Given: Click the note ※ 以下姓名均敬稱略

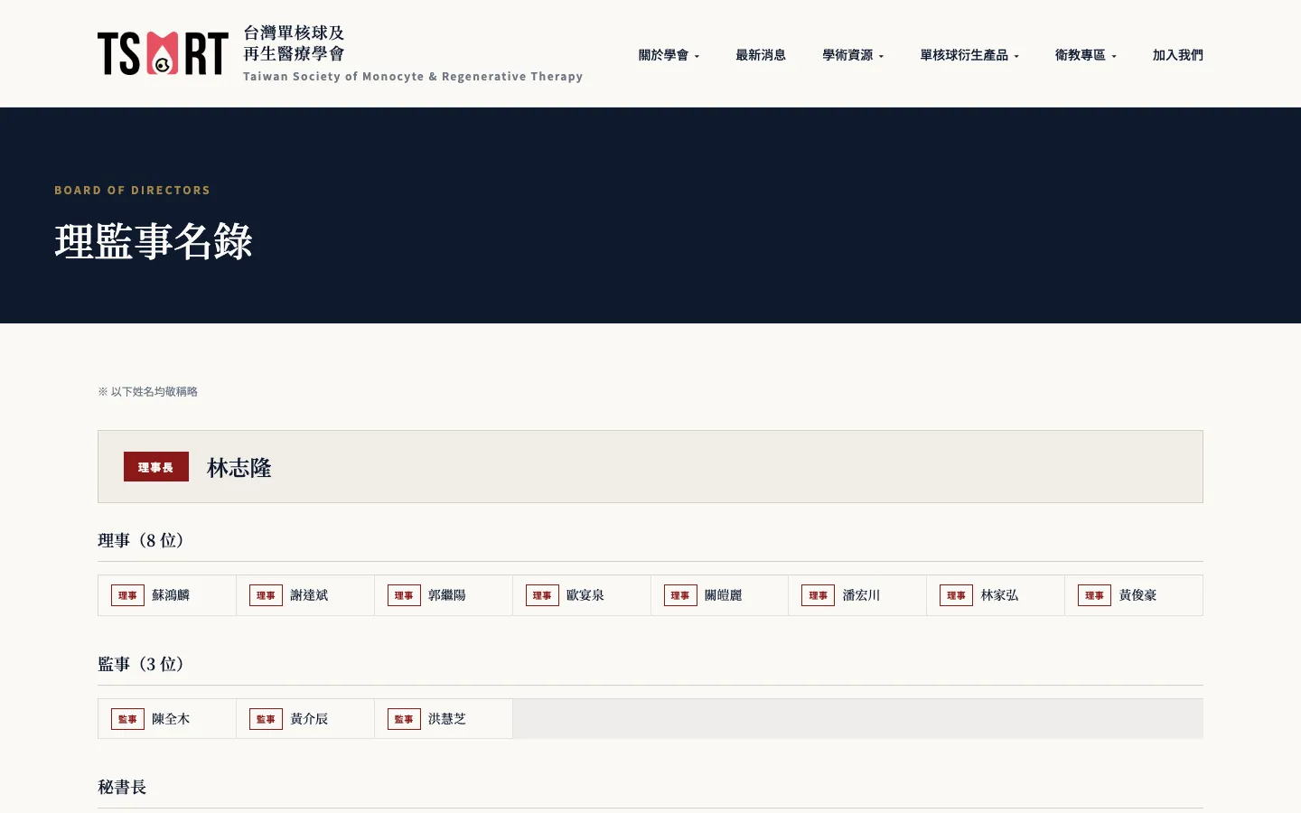Looking at the screenshot, I should (x=148, y=392).
